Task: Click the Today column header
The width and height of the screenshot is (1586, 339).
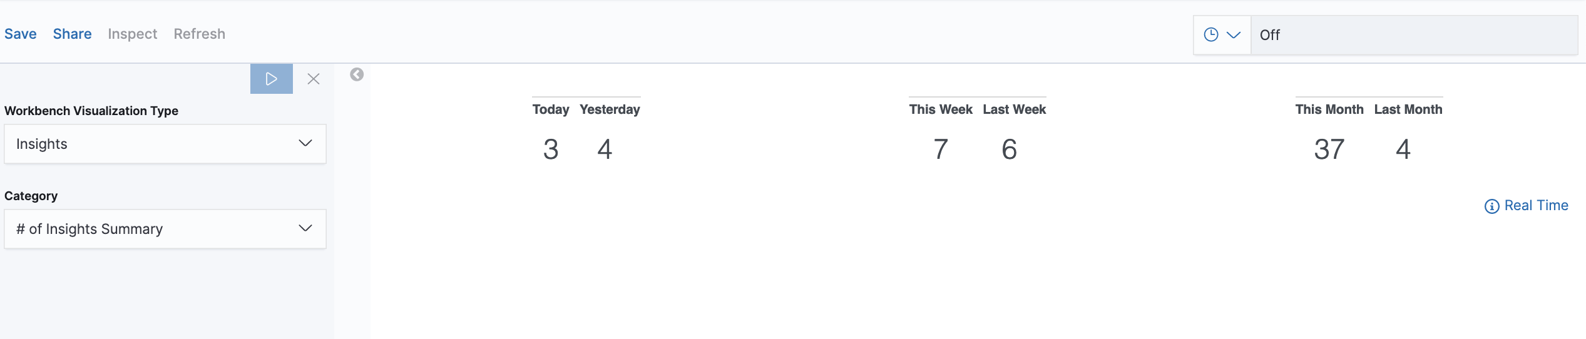Action: (x=551, y=109)
